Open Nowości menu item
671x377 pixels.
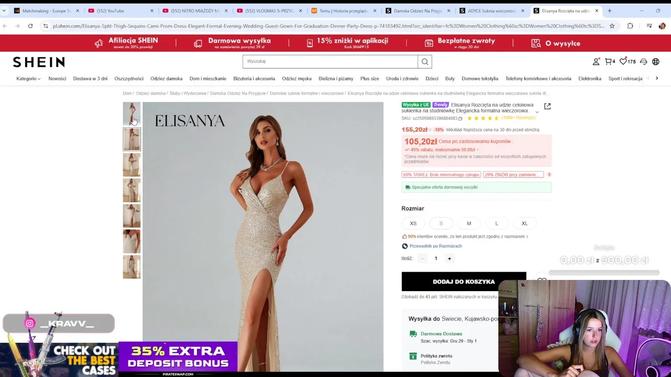pos(57,79)
